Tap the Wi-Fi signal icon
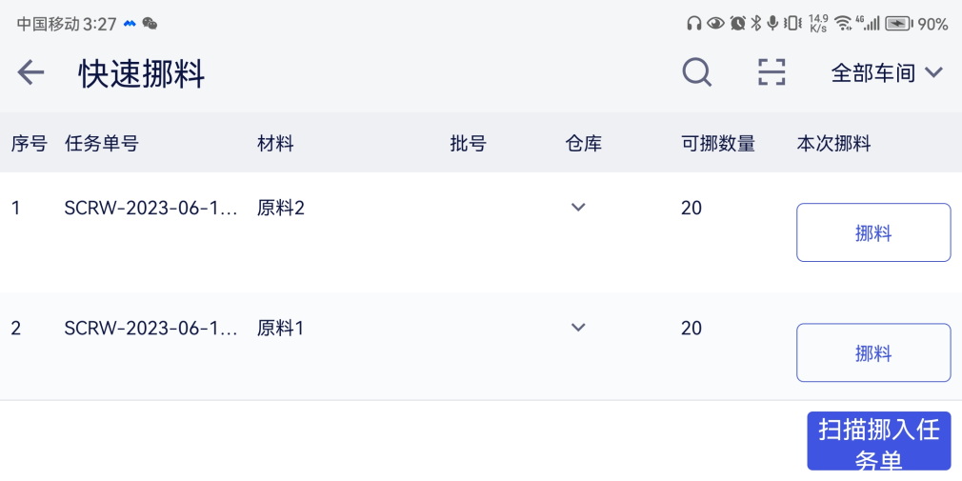962x481 pixels. point(843,24)
